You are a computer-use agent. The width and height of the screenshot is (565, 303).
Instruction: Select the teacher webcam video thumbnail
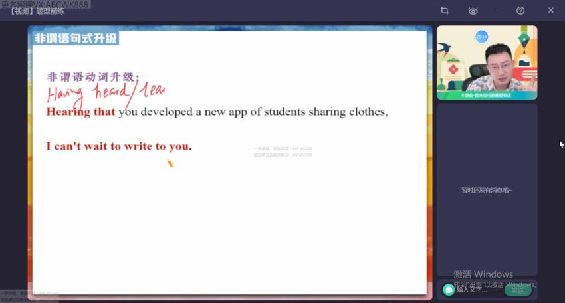pyautogui.click(x=487, y=62)
